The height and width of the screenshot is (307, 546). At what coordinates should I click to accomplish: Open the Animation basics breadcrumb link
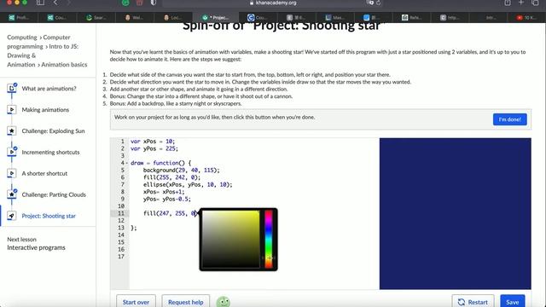(x=64, y=65)
